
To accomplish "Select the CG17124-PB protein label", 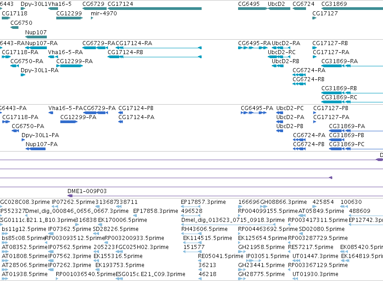I will point(136,108).
